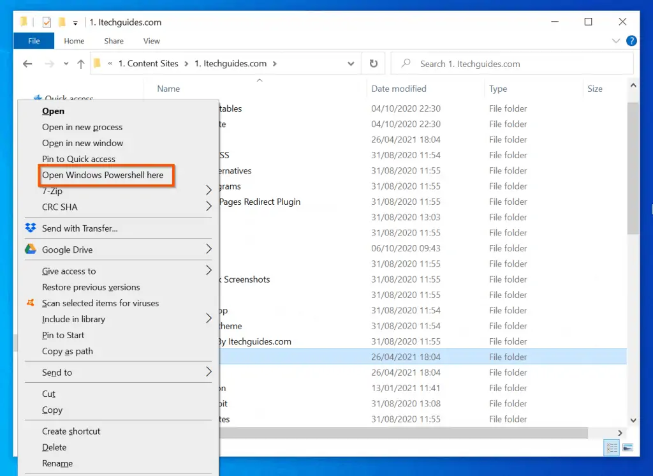This screenshot has width=653, height=476.
Task: Show hidden breadcrumb path chevrons
Action: coord(110,64)
